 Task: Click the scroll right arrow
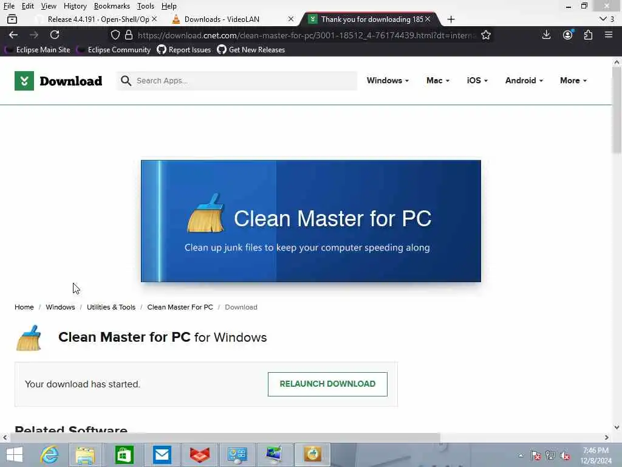coord(607,437)
